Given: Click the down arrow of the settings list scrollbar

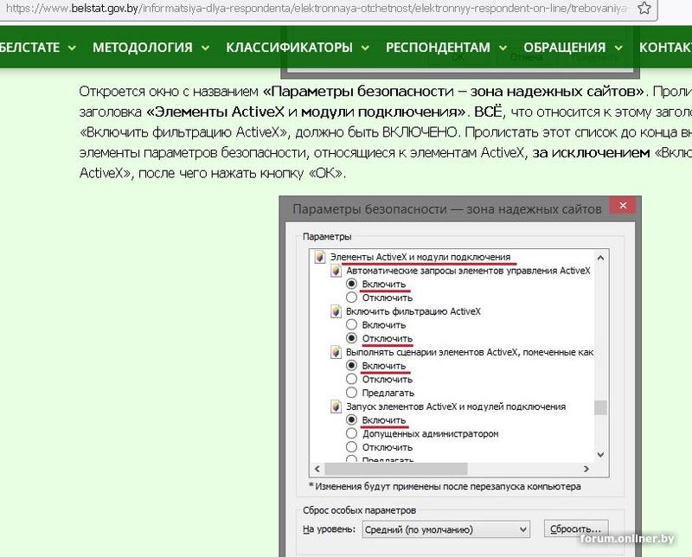Looking at the screenshot, I should click(600, 455).
